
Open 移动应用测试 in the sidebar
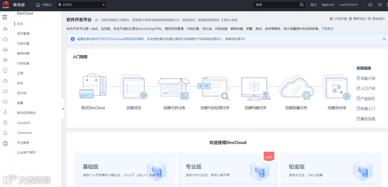tap(27, 113)
